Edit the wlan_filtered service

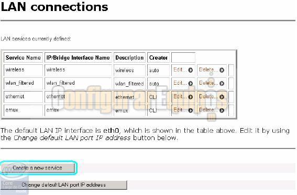tap(180, 83)
